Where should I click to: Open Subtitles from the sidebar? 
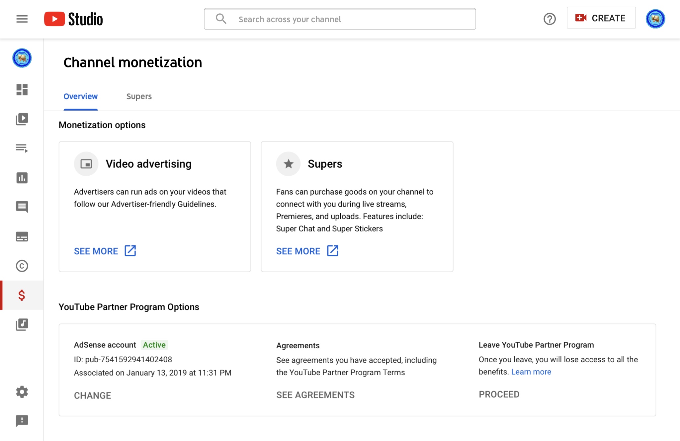(x=22, y=236)
